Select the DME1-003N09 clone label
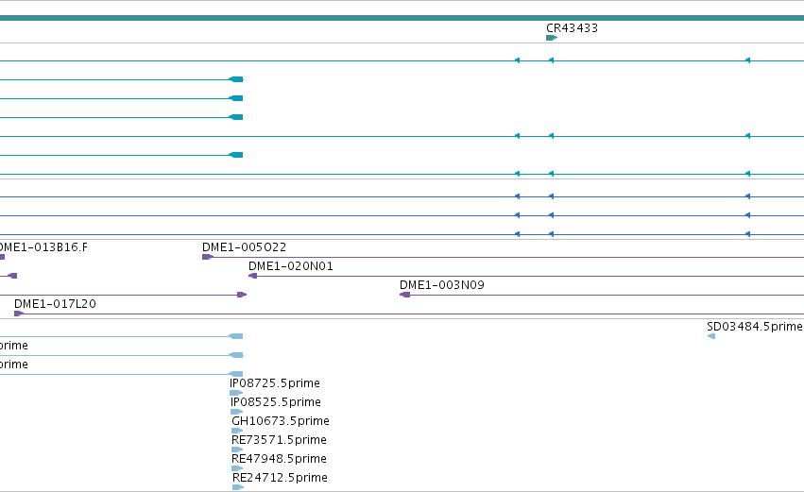Screen dimensions: 804x492 tap(442, 285)
